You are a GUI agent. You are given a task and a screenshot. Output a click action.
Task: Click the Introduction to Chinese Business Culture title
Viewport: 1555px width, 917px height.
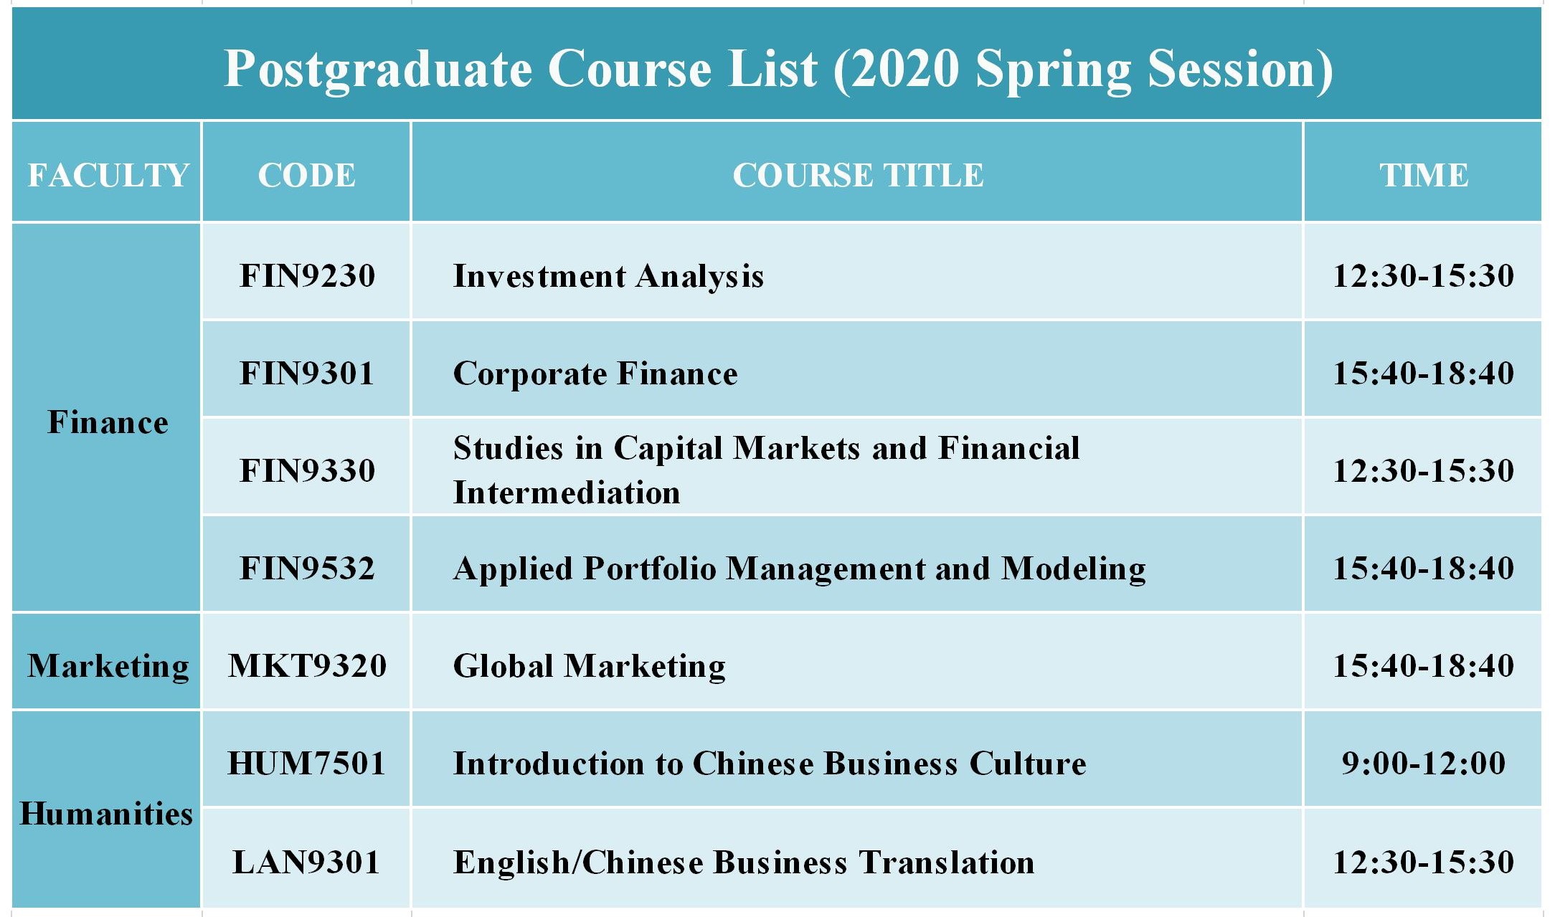pyautogui.click(x=770, y=764)
